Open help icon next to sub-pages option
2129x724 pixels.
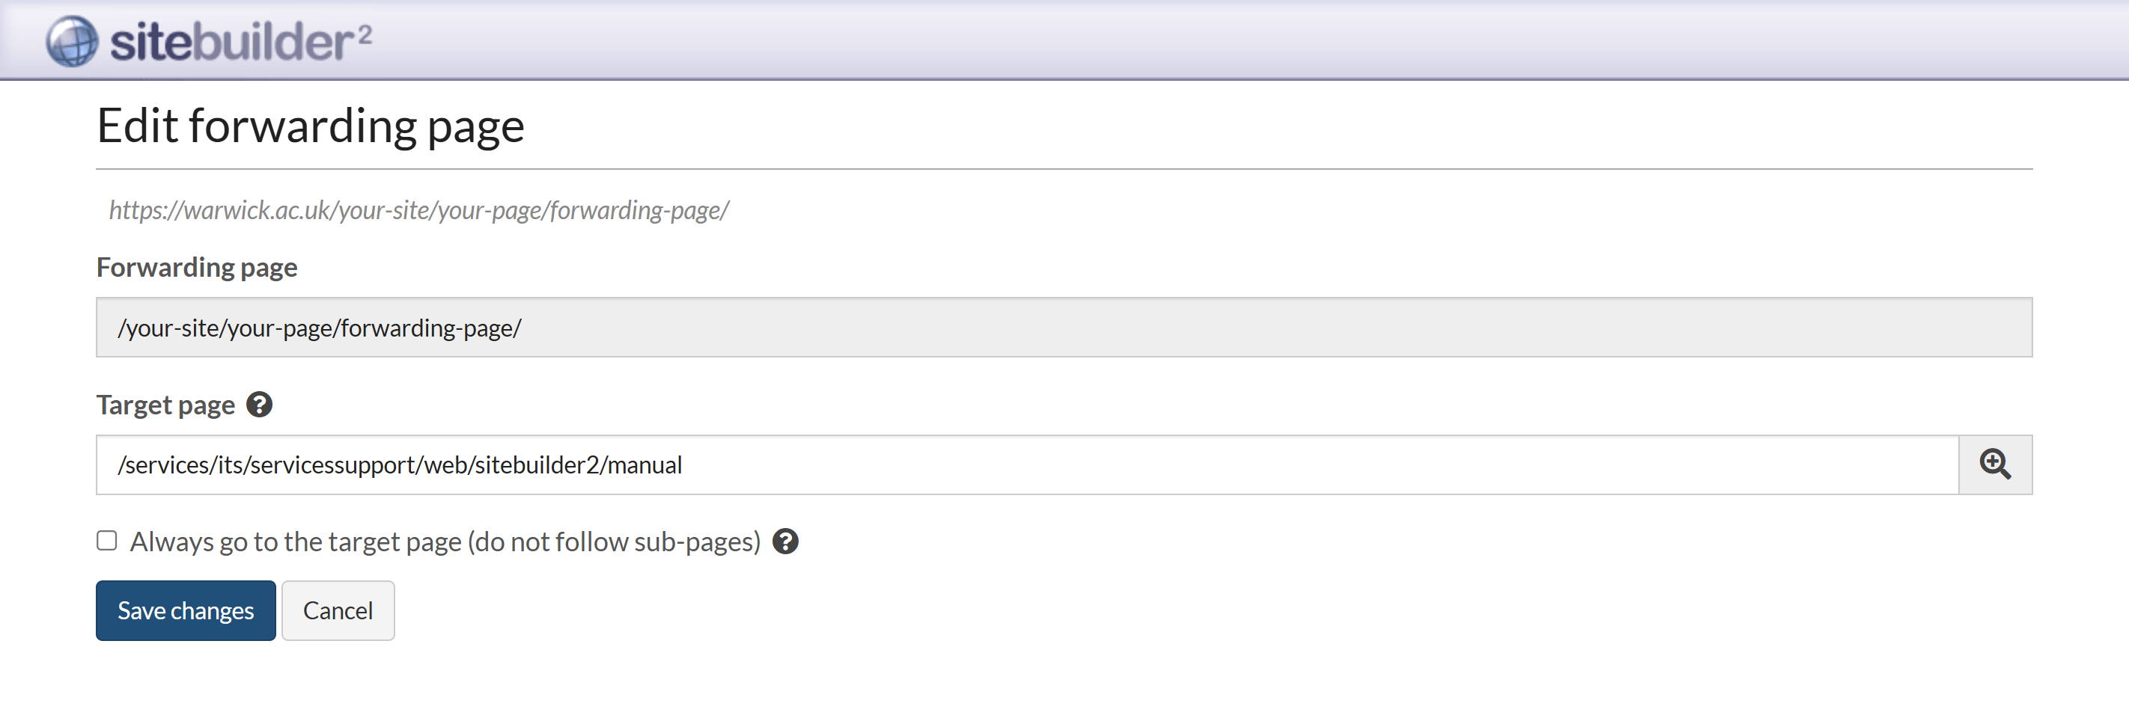coord(785,542)
